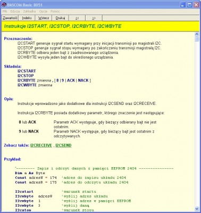
Task: Go to next topic with >> button
Action: [x=94, y=18]
